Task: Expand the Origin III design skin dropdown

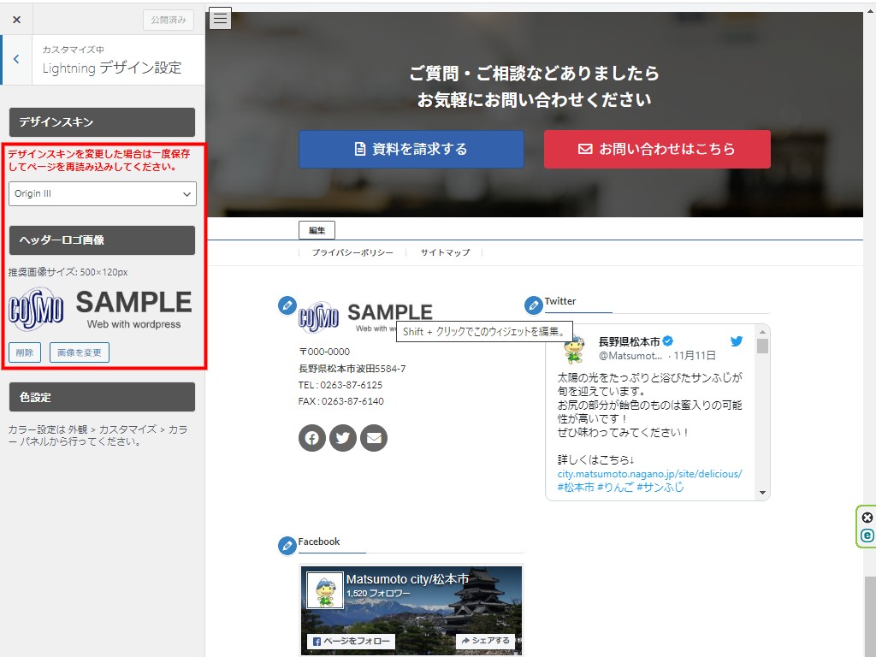Action: coord(103,193)
